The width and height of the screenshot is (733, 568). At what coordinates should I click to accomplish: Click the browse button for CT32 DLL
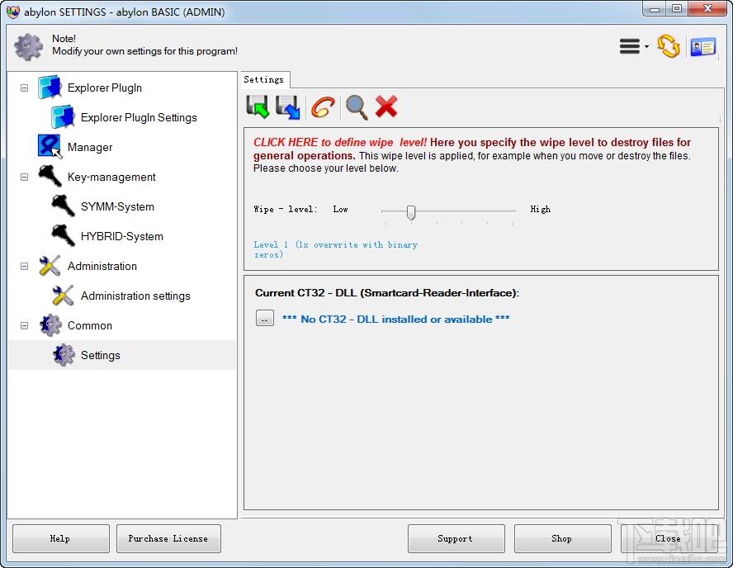click(265, 319)
